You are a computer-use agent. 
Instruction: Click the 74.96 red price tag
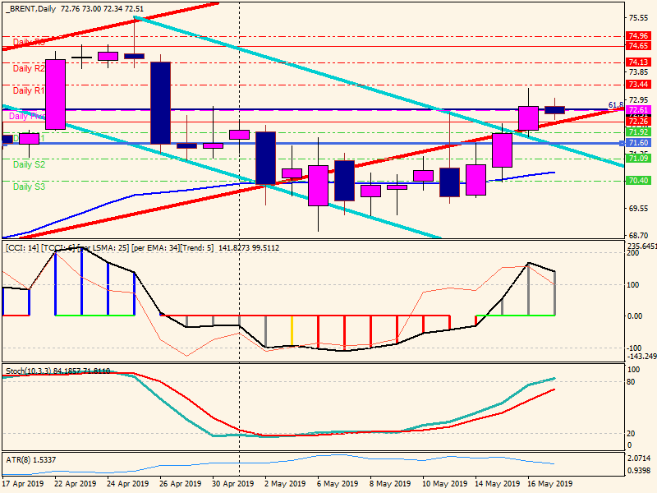click(x=638, y=36)
